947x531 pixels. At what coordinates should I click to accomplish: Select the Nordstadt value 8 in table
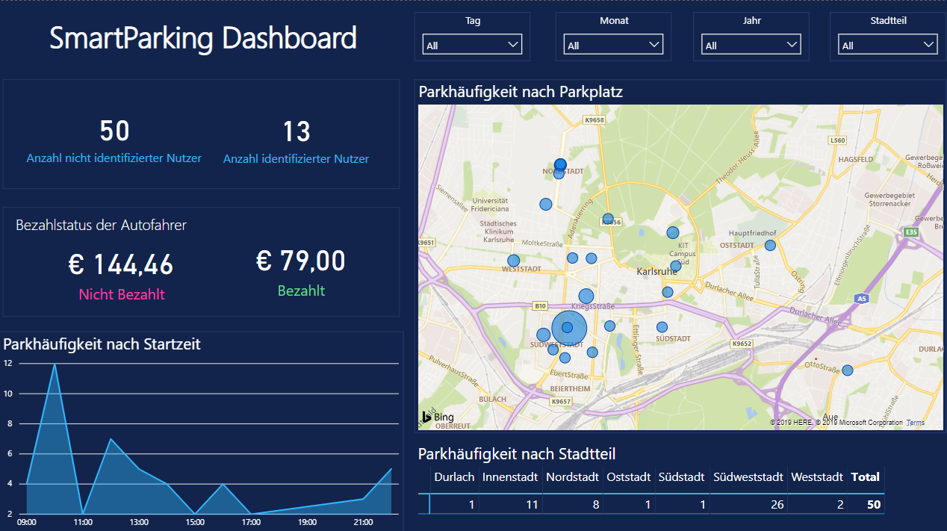coord(596,505)
